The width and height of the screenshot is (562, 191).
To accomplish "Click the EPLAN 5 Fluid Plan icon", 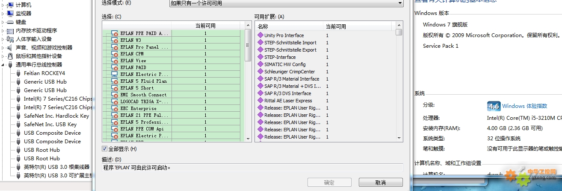I will point(115,81).
